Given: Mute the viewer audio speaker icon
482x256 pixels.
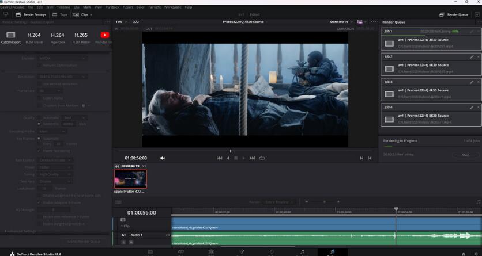Looking at the screenshot, I should (x=163, y=158).
